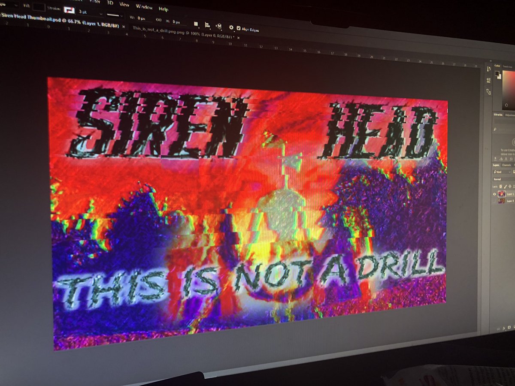This screenshot has width=515, height=386.
Task: Close the Siren Head Thumbnail.psd tab
Action: 124,27
